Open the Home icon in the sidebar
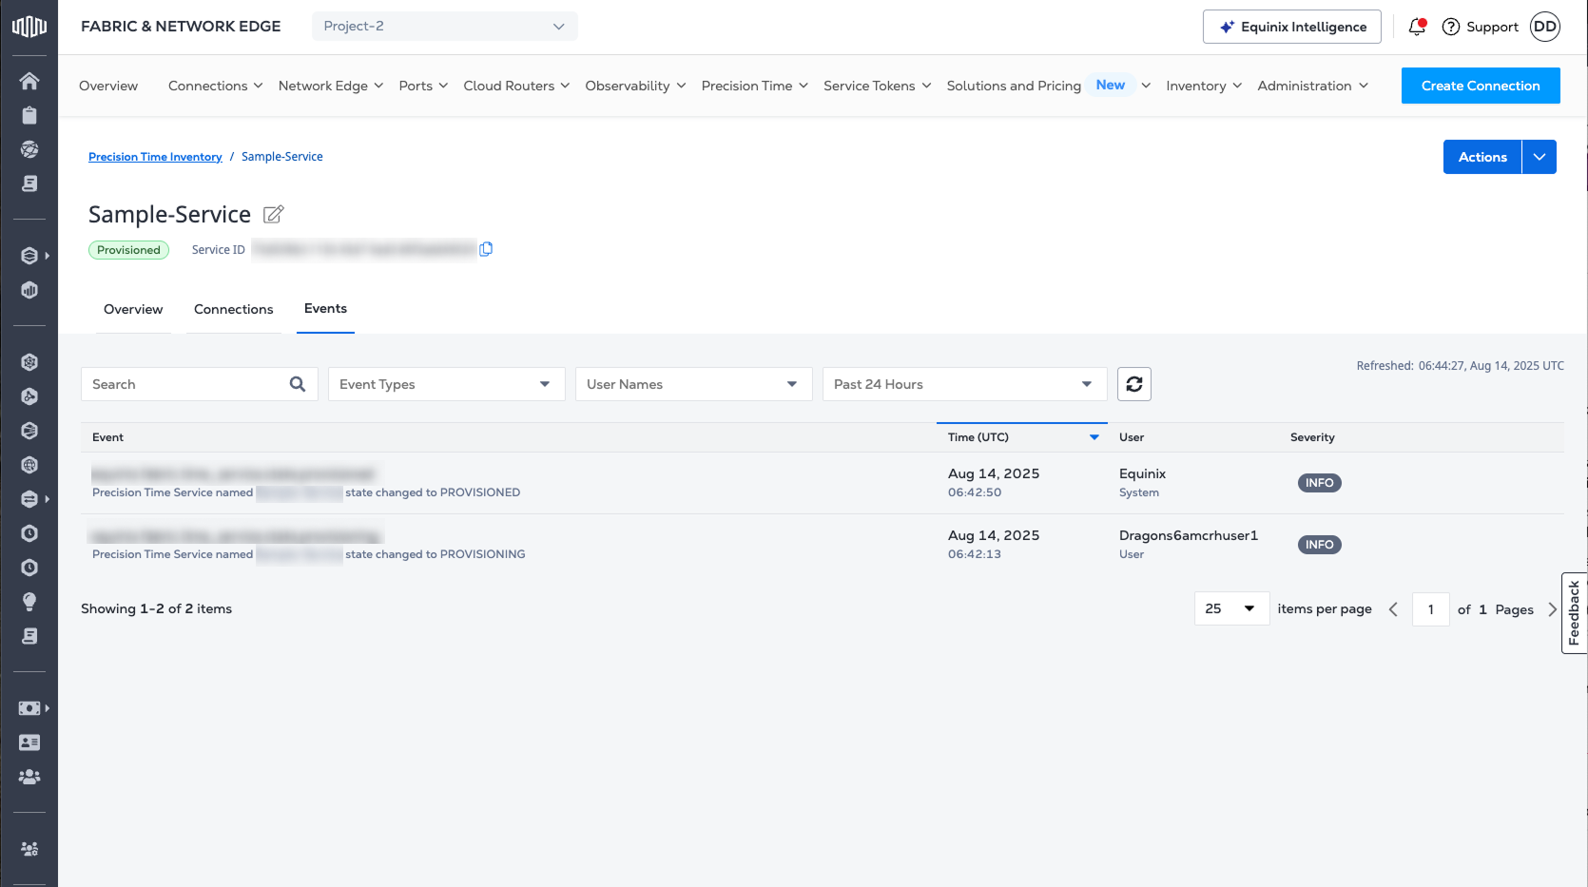 (29, 81)
